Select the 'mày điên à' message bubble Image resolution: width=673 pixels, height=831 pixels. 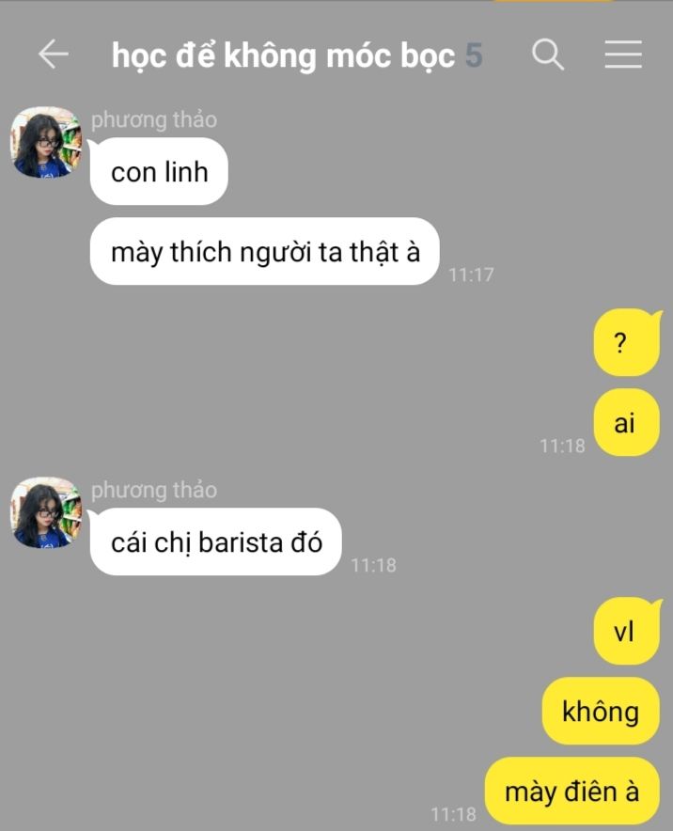coord(571,791)
